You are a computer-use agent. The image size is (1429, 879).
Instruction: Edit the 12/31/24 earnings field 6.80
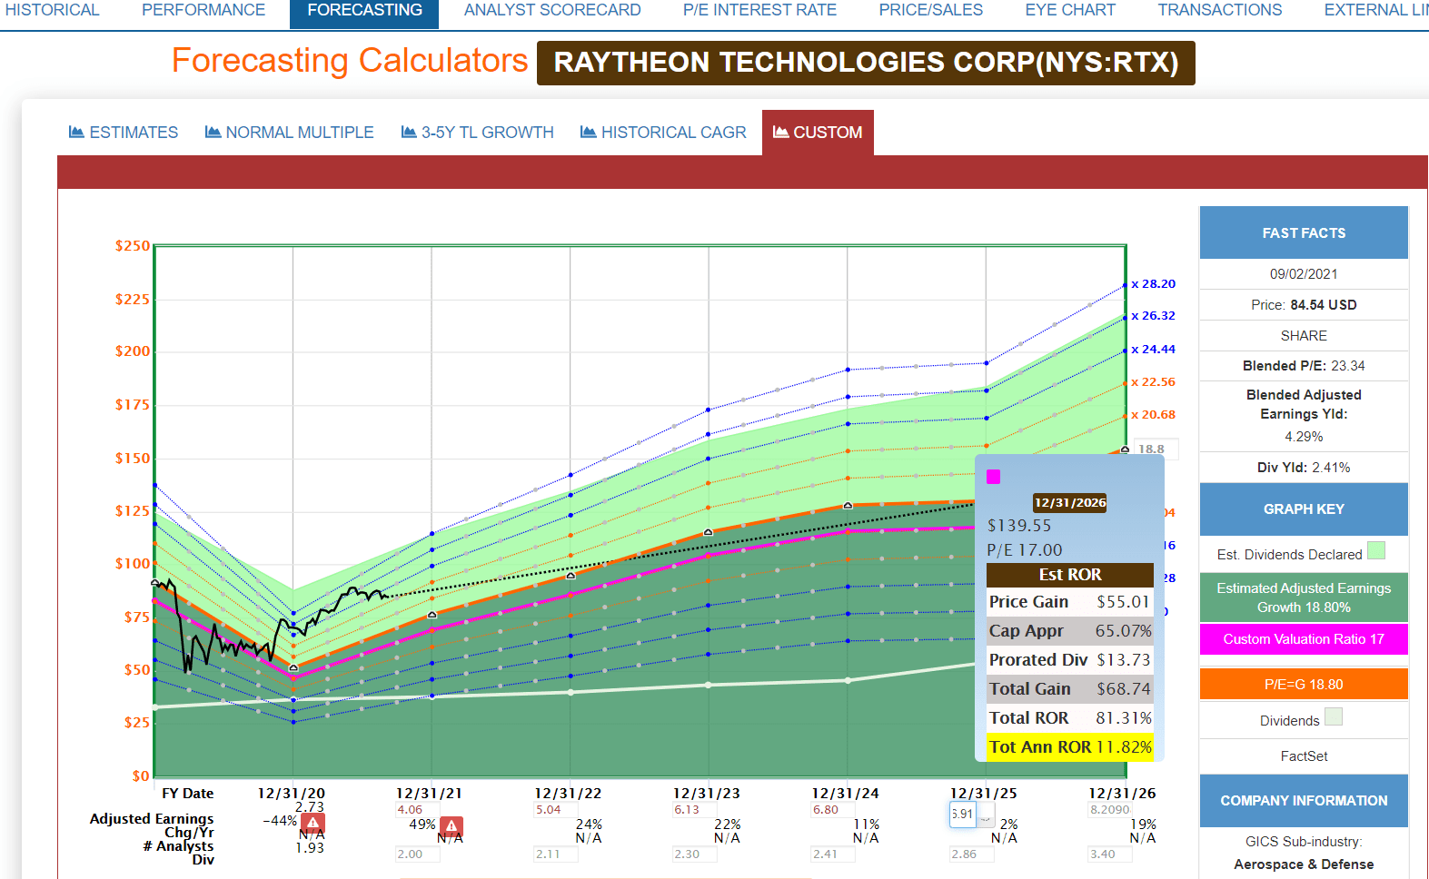click(x=832, y=810)
